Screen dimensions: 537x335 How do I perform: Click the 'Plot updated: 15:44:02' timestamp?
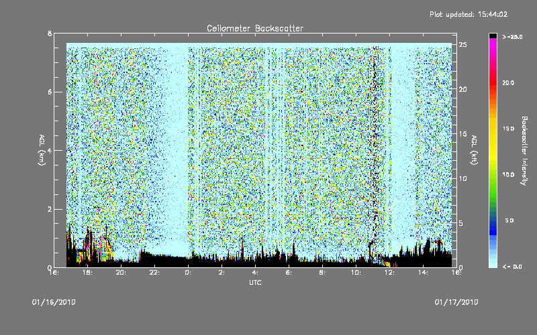pos(469,14)
